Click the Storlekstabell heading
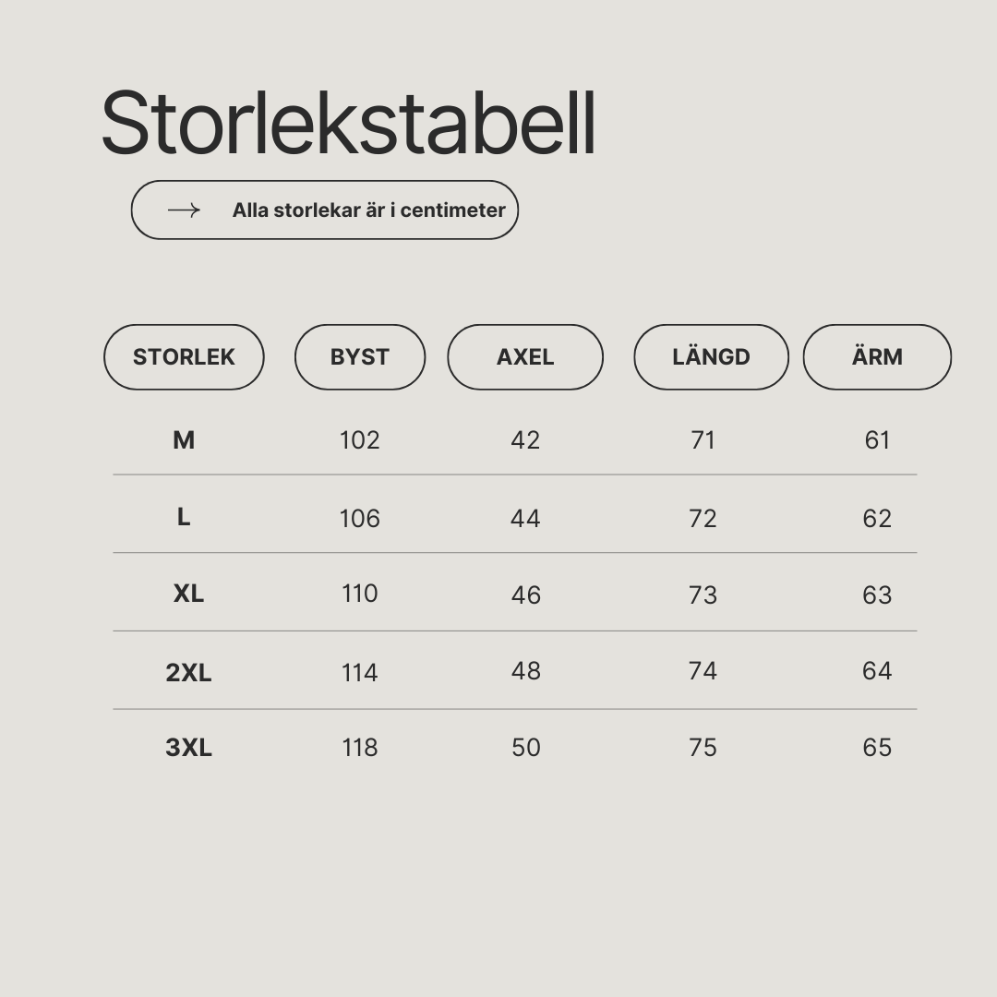 (x=348, y=123)
